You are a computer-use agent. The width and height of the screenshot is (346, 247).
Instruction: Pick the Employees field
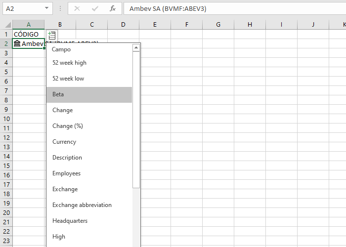click(x=89, y=173)
